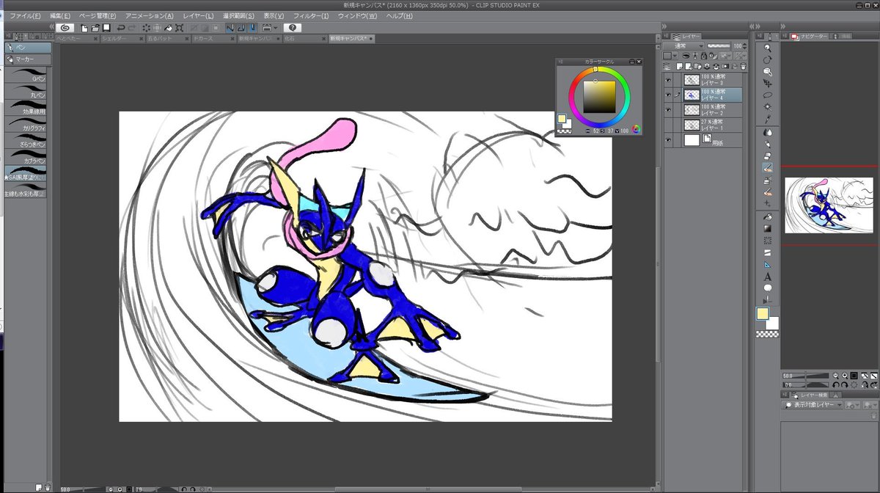The width and height of the screenshot is (880, 493).
Task: Open layer color palette dropdown arrow
Action: click(x=676, y=55)
